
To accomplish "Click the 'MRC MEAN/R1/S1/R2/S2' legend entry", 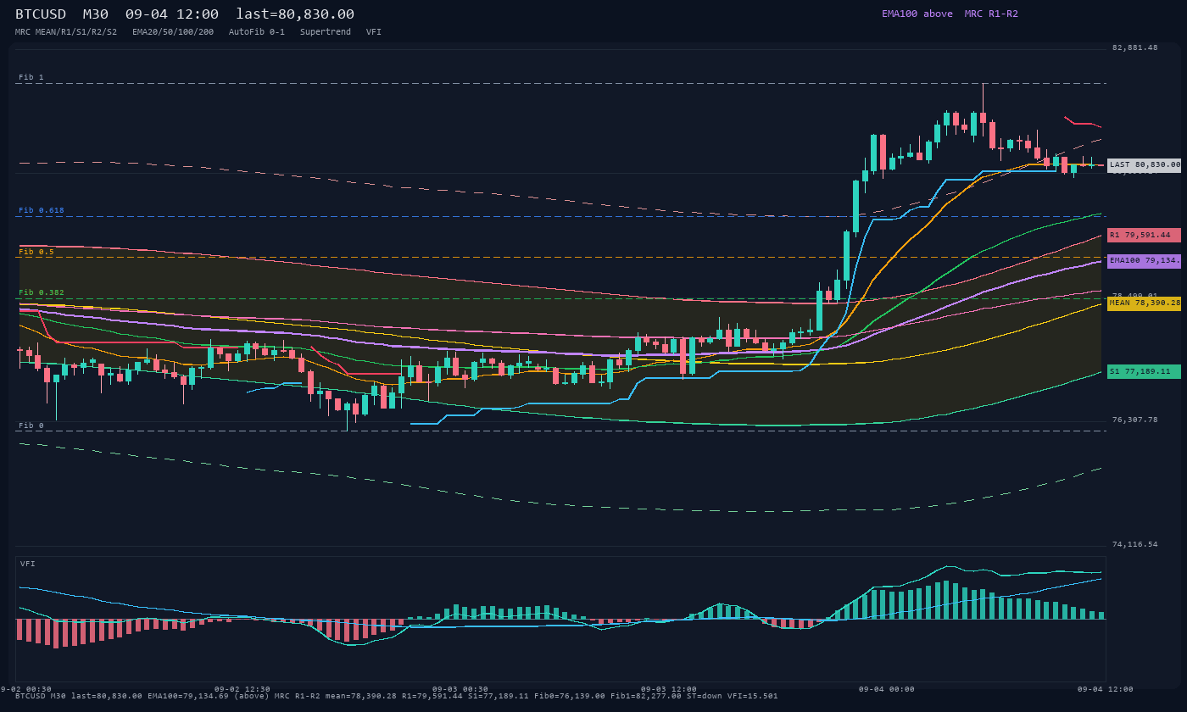I will click(66, 31).
